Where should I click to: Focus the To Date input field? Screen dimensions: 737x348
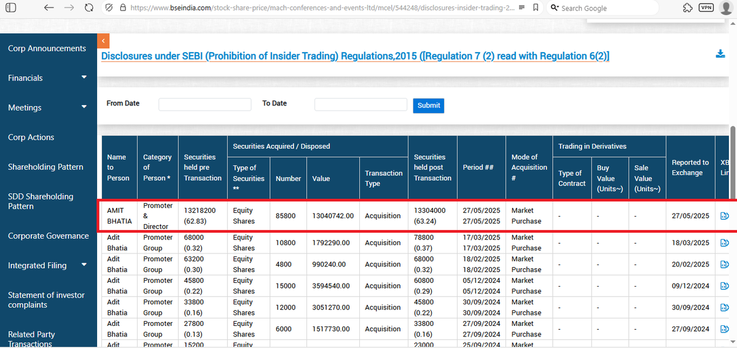pyautogui.click(x=361, y=104)
